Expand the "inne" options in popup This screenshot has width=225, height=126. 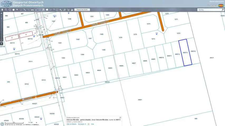(x=92, y=124)
